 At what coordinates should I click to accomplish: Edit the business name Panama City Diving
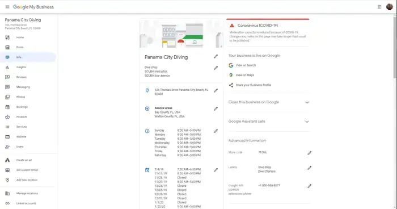216,56
